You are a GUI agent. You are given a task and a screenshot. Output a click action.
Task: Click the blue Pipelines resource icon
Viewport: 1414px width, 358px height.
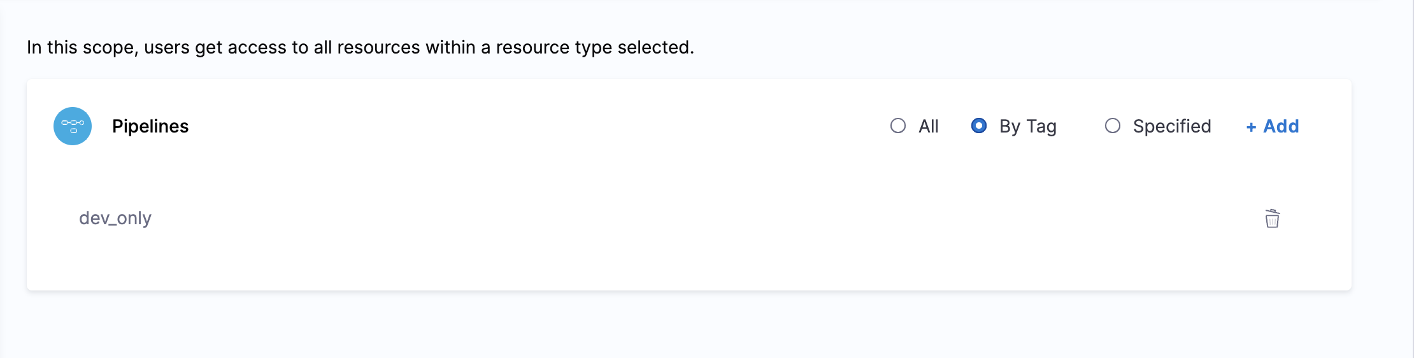pyautogui.click(x=73, y=126)
